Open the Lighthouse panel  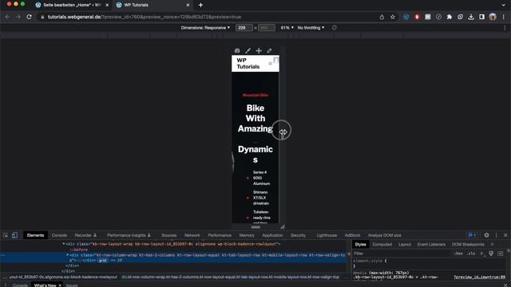click(327, 235)
